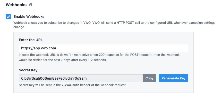
Task: Open the help tooltip beside Webhooks heading
Action: tap(31, 5)
